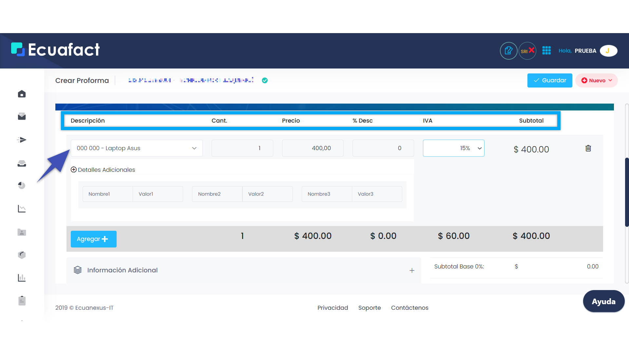The image size is (629, 354).
Task: Click the pie chart sidebar icon
Action: (22, 186)
